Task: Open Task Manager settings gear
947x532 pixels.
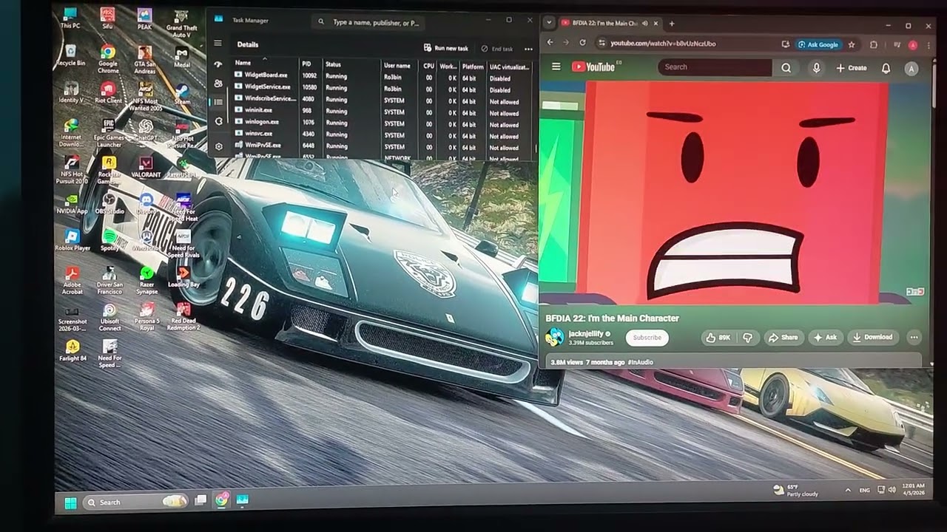Action: [218, 146]
